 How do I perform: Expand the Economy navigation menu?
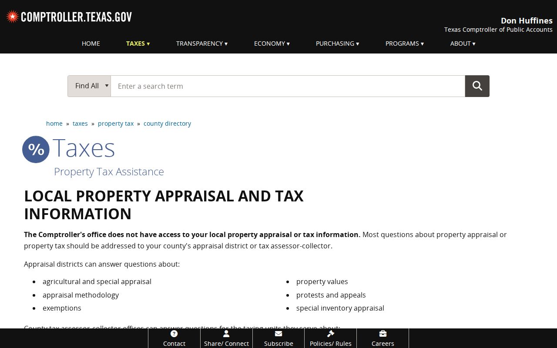[272, 43]
